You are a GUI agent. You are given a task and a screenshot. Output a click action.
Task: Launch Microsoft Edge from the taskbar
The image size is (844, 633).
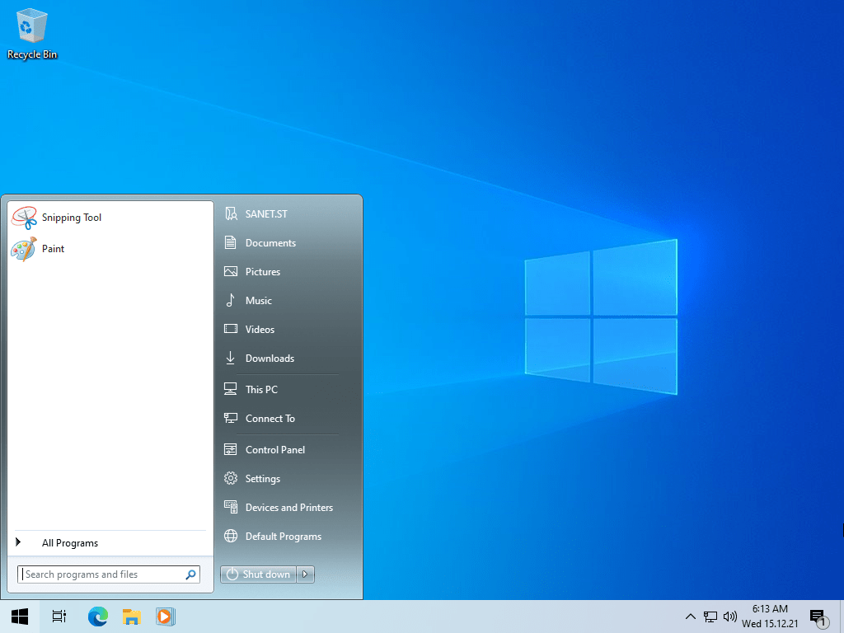[x=98, y=617]
